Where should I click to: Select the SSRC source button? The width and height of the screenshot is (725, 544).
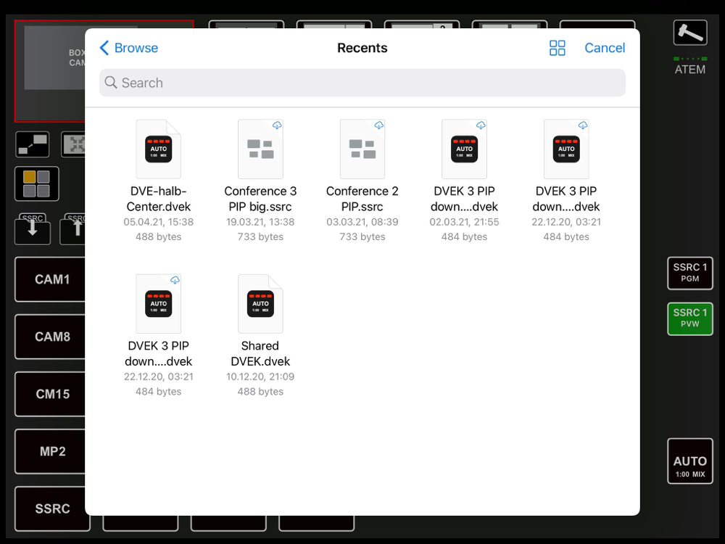pyautogui.click(x=51, y=508)
